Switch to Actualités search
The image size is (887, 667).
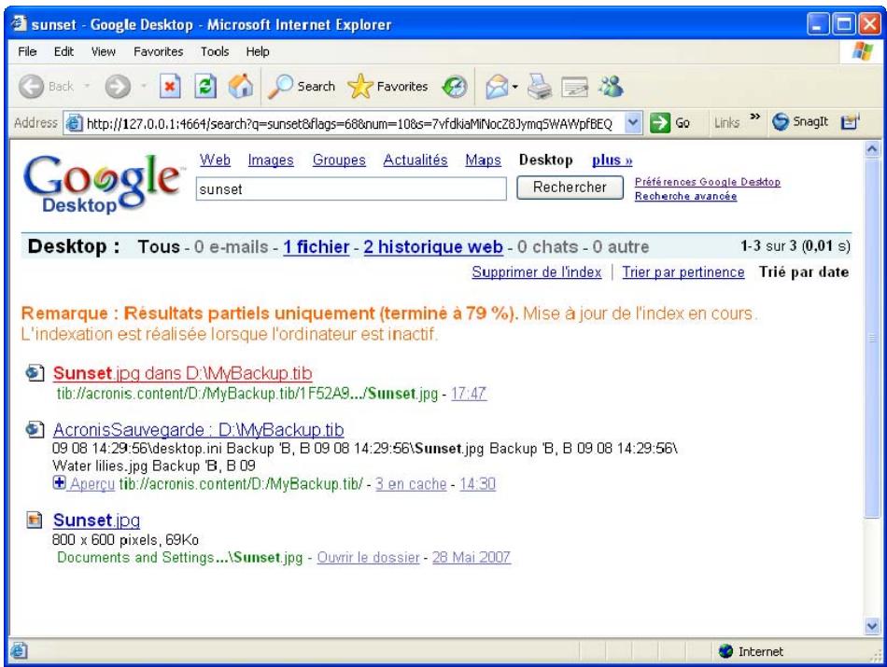[x=415, y=160]
